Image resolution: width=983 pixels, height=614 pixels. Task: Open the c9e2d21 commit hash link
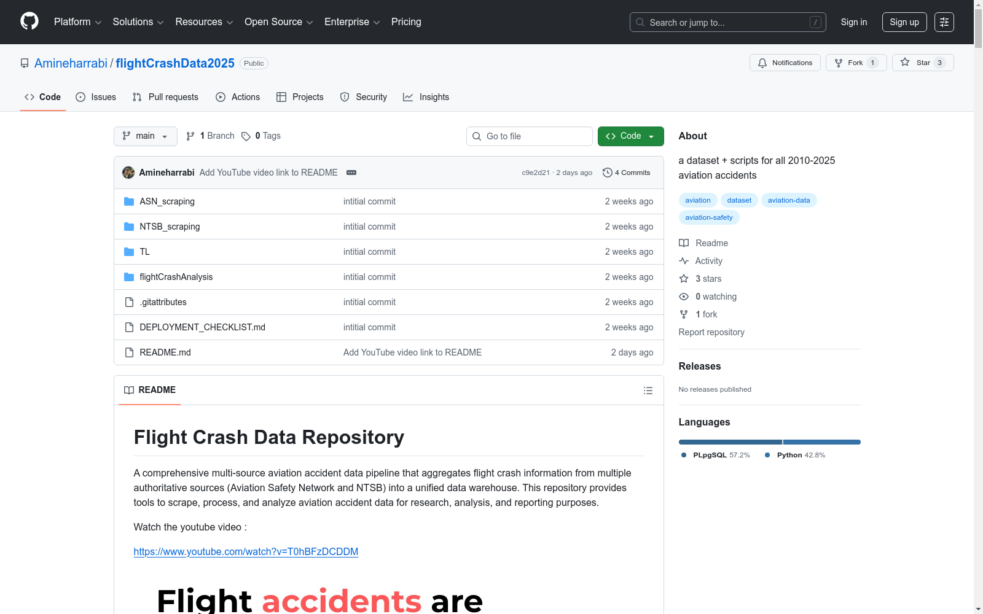[536, 173]
